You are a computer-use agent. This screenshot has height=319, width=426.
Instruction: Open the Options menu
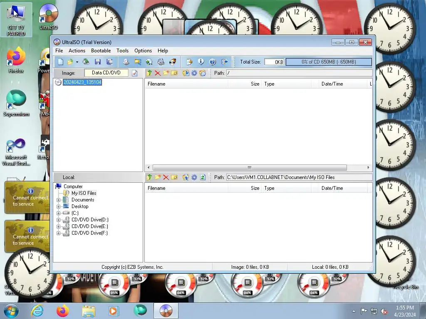click(143, 51)
